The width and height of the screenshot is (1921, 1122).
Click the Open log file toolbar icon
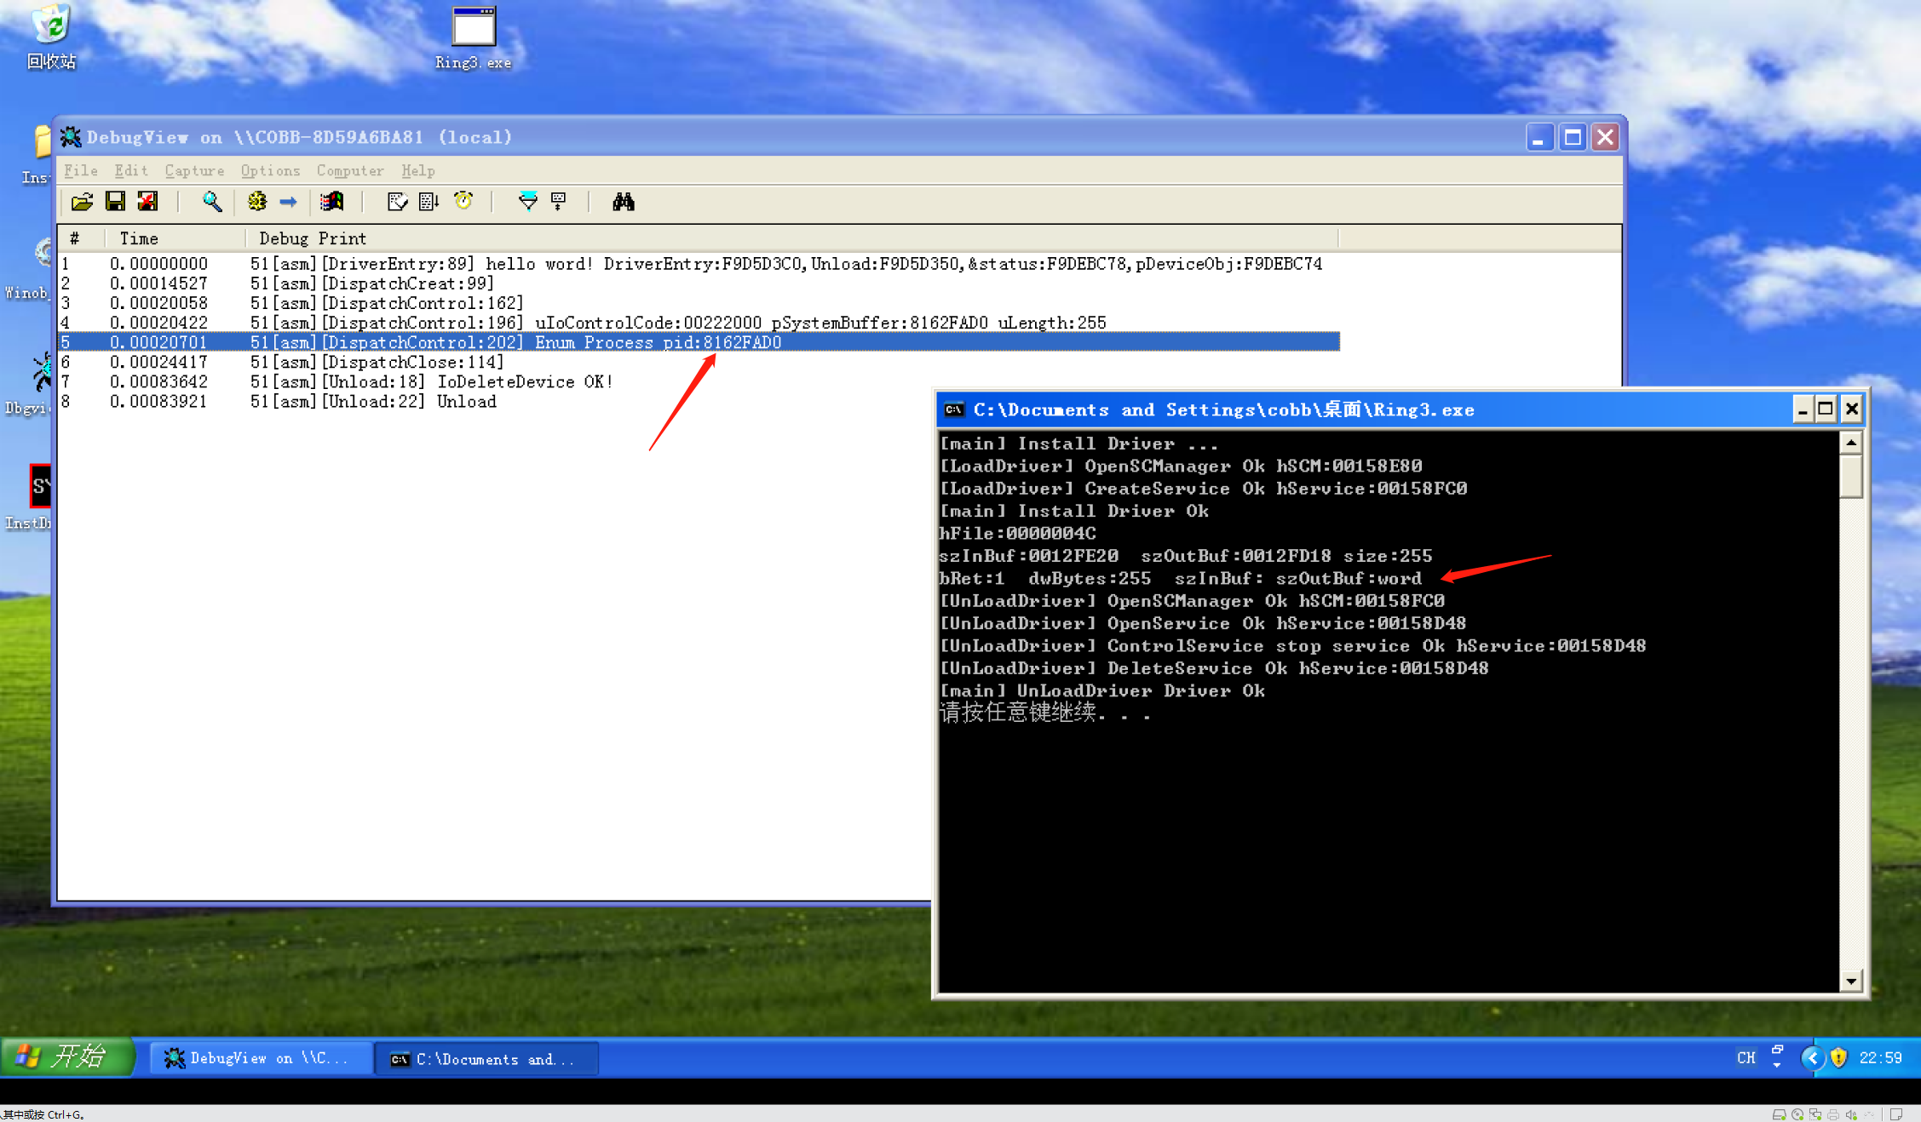click(x=82, y=202)
